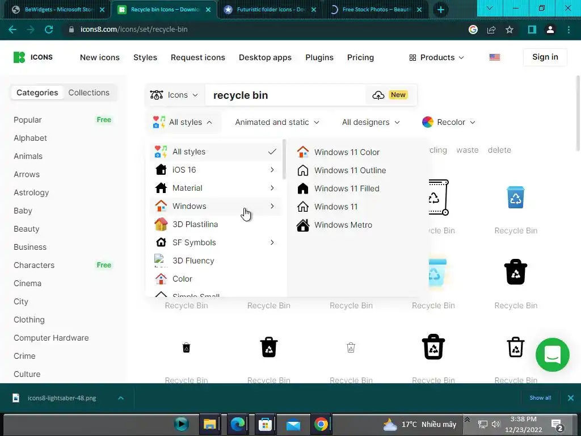Choose Material style
This screenshot has height=436, width=581.
tap(216, 188)
